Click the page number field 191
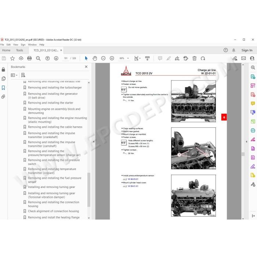Screen dimensions: 257x257 [x=66, y=58]
